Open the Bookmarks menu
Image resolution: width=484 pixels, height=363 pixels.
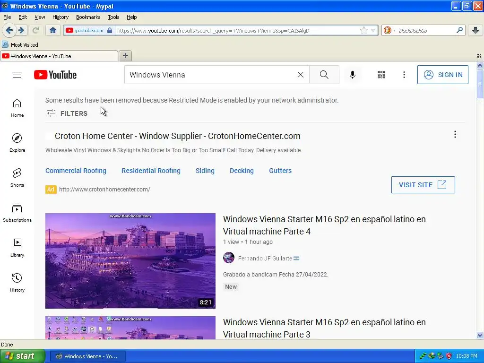click(x=88, y=17)
